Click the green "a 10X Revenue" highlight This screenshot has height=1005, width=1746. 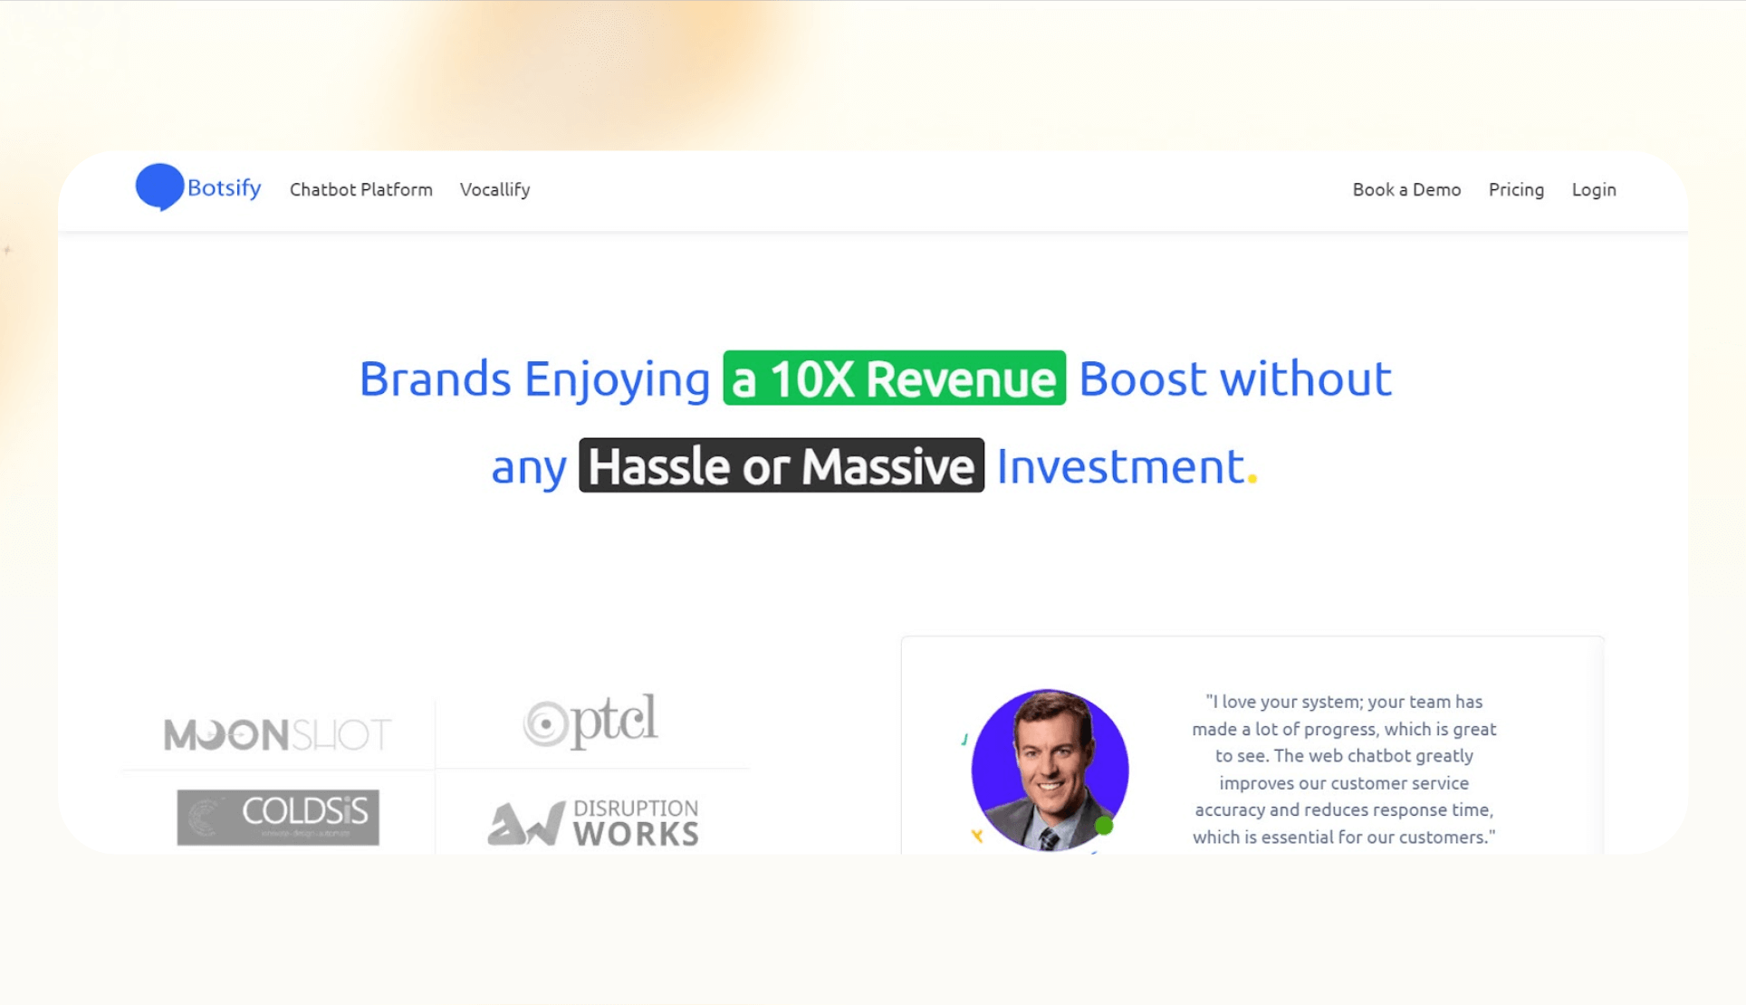[x=894, y=378]
